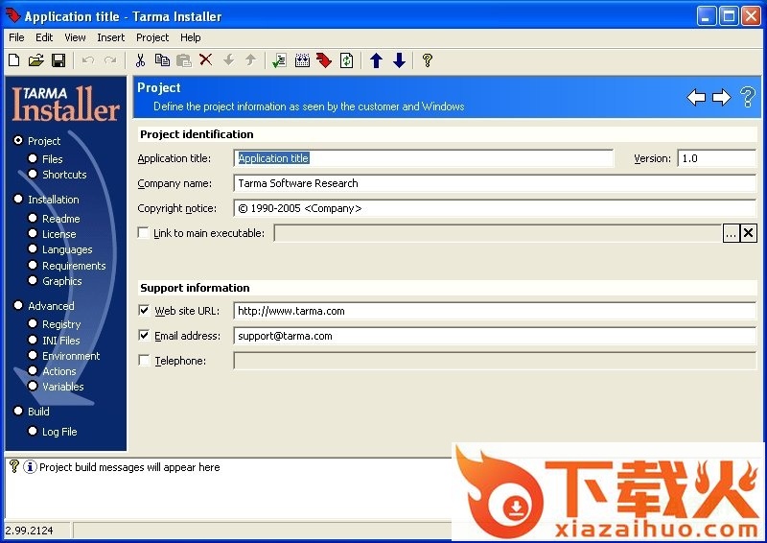Click the blue down arrow toolbar icon
This screenshot has height=543, width=767.
tap(399, 60)
